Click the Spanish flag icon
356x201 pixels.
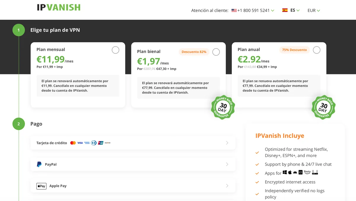coord(285,10)
